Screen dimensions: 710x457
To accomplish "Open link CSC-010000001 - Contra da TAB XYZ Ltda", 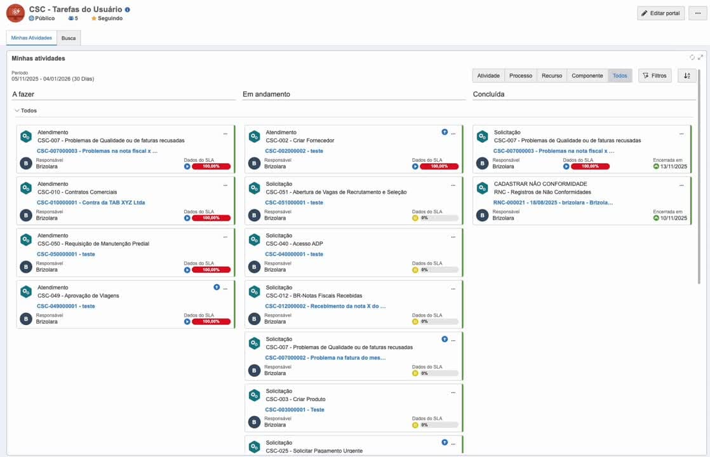I will click(x=91, y=202).
